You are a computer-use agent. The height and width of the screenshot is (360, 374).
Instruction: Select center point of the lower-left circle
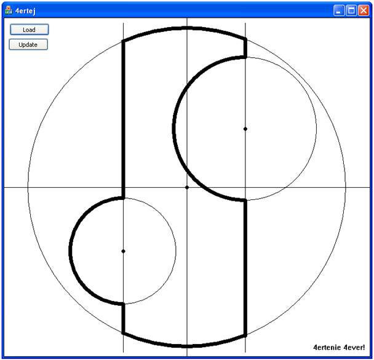pos(123,251)
